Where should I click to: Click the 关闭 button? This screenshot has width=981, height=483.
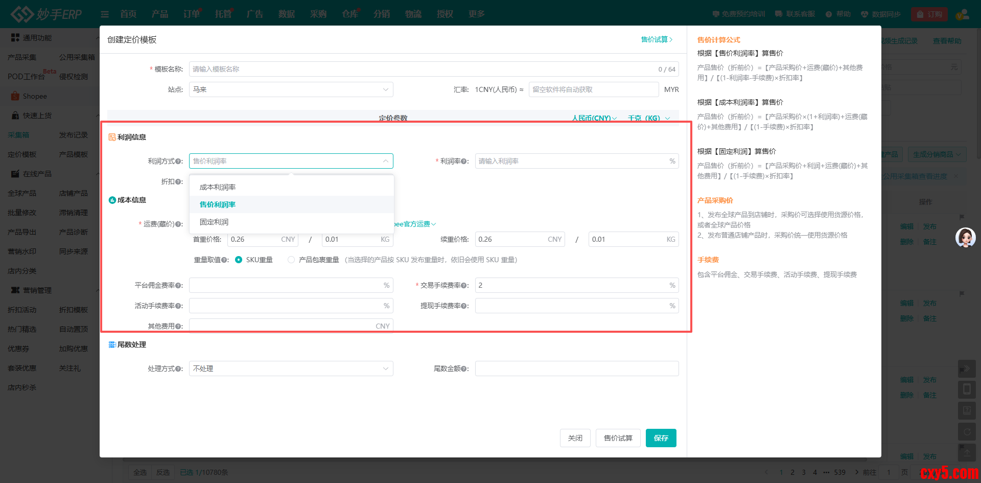[575, 438]
